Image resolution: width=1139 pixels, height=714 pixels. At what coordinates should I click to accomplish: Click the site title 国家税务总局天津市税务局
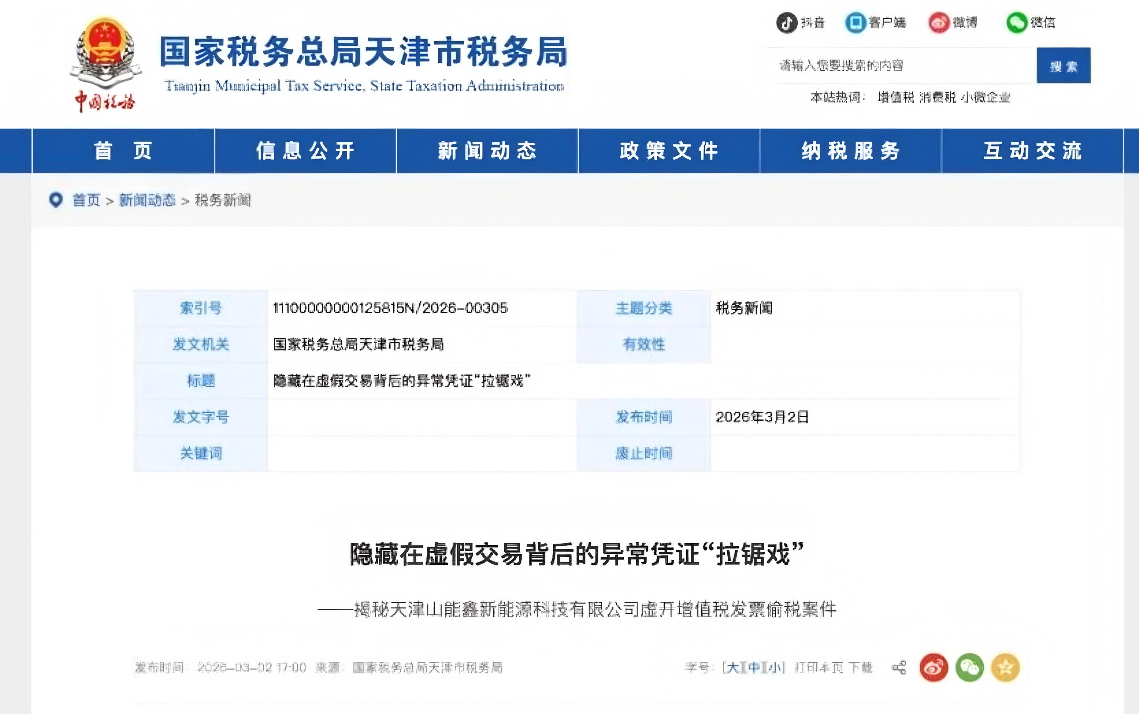[363, 52]
